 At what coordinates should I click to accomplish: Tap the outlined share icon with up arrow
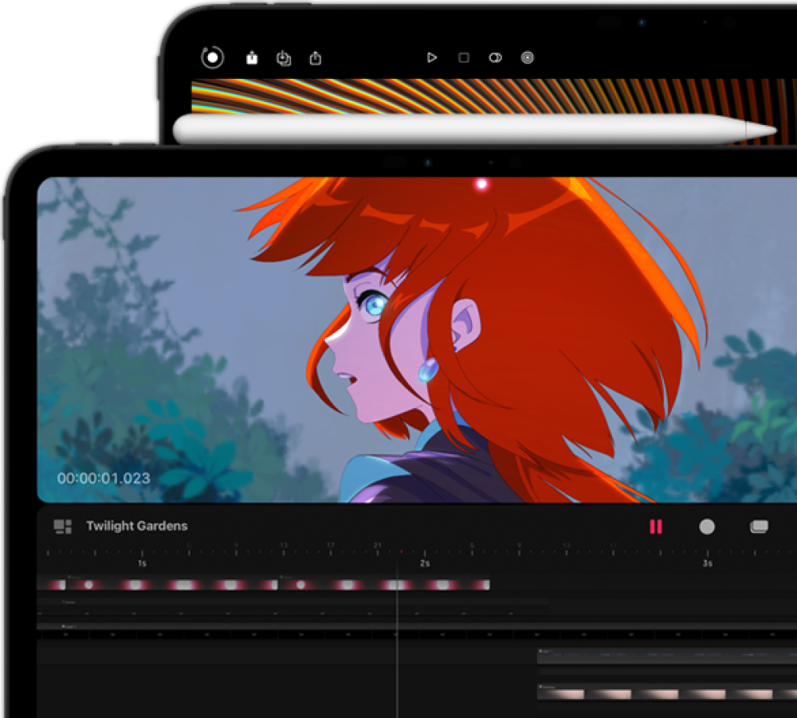point(316,58)
